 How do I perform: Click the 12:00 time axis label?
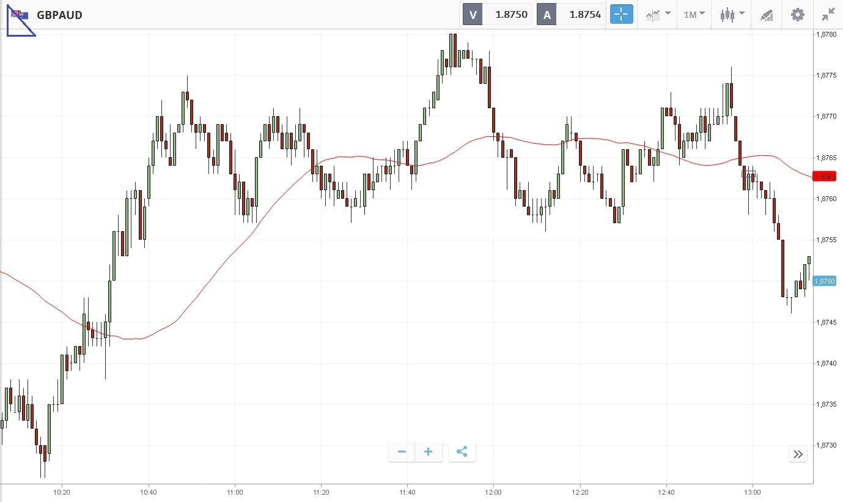tap(493, 492)
